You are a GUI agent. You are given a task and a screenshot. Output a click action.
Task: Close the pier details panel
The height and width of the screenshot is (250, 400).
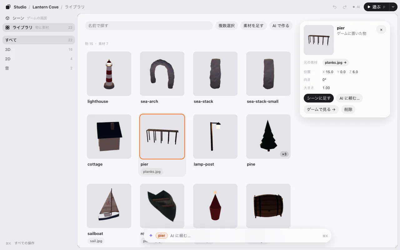pyautogui.click(x=381, y=30)
